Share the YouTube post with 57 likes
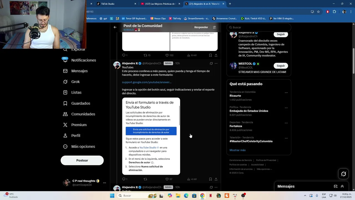 click(216, 179)
